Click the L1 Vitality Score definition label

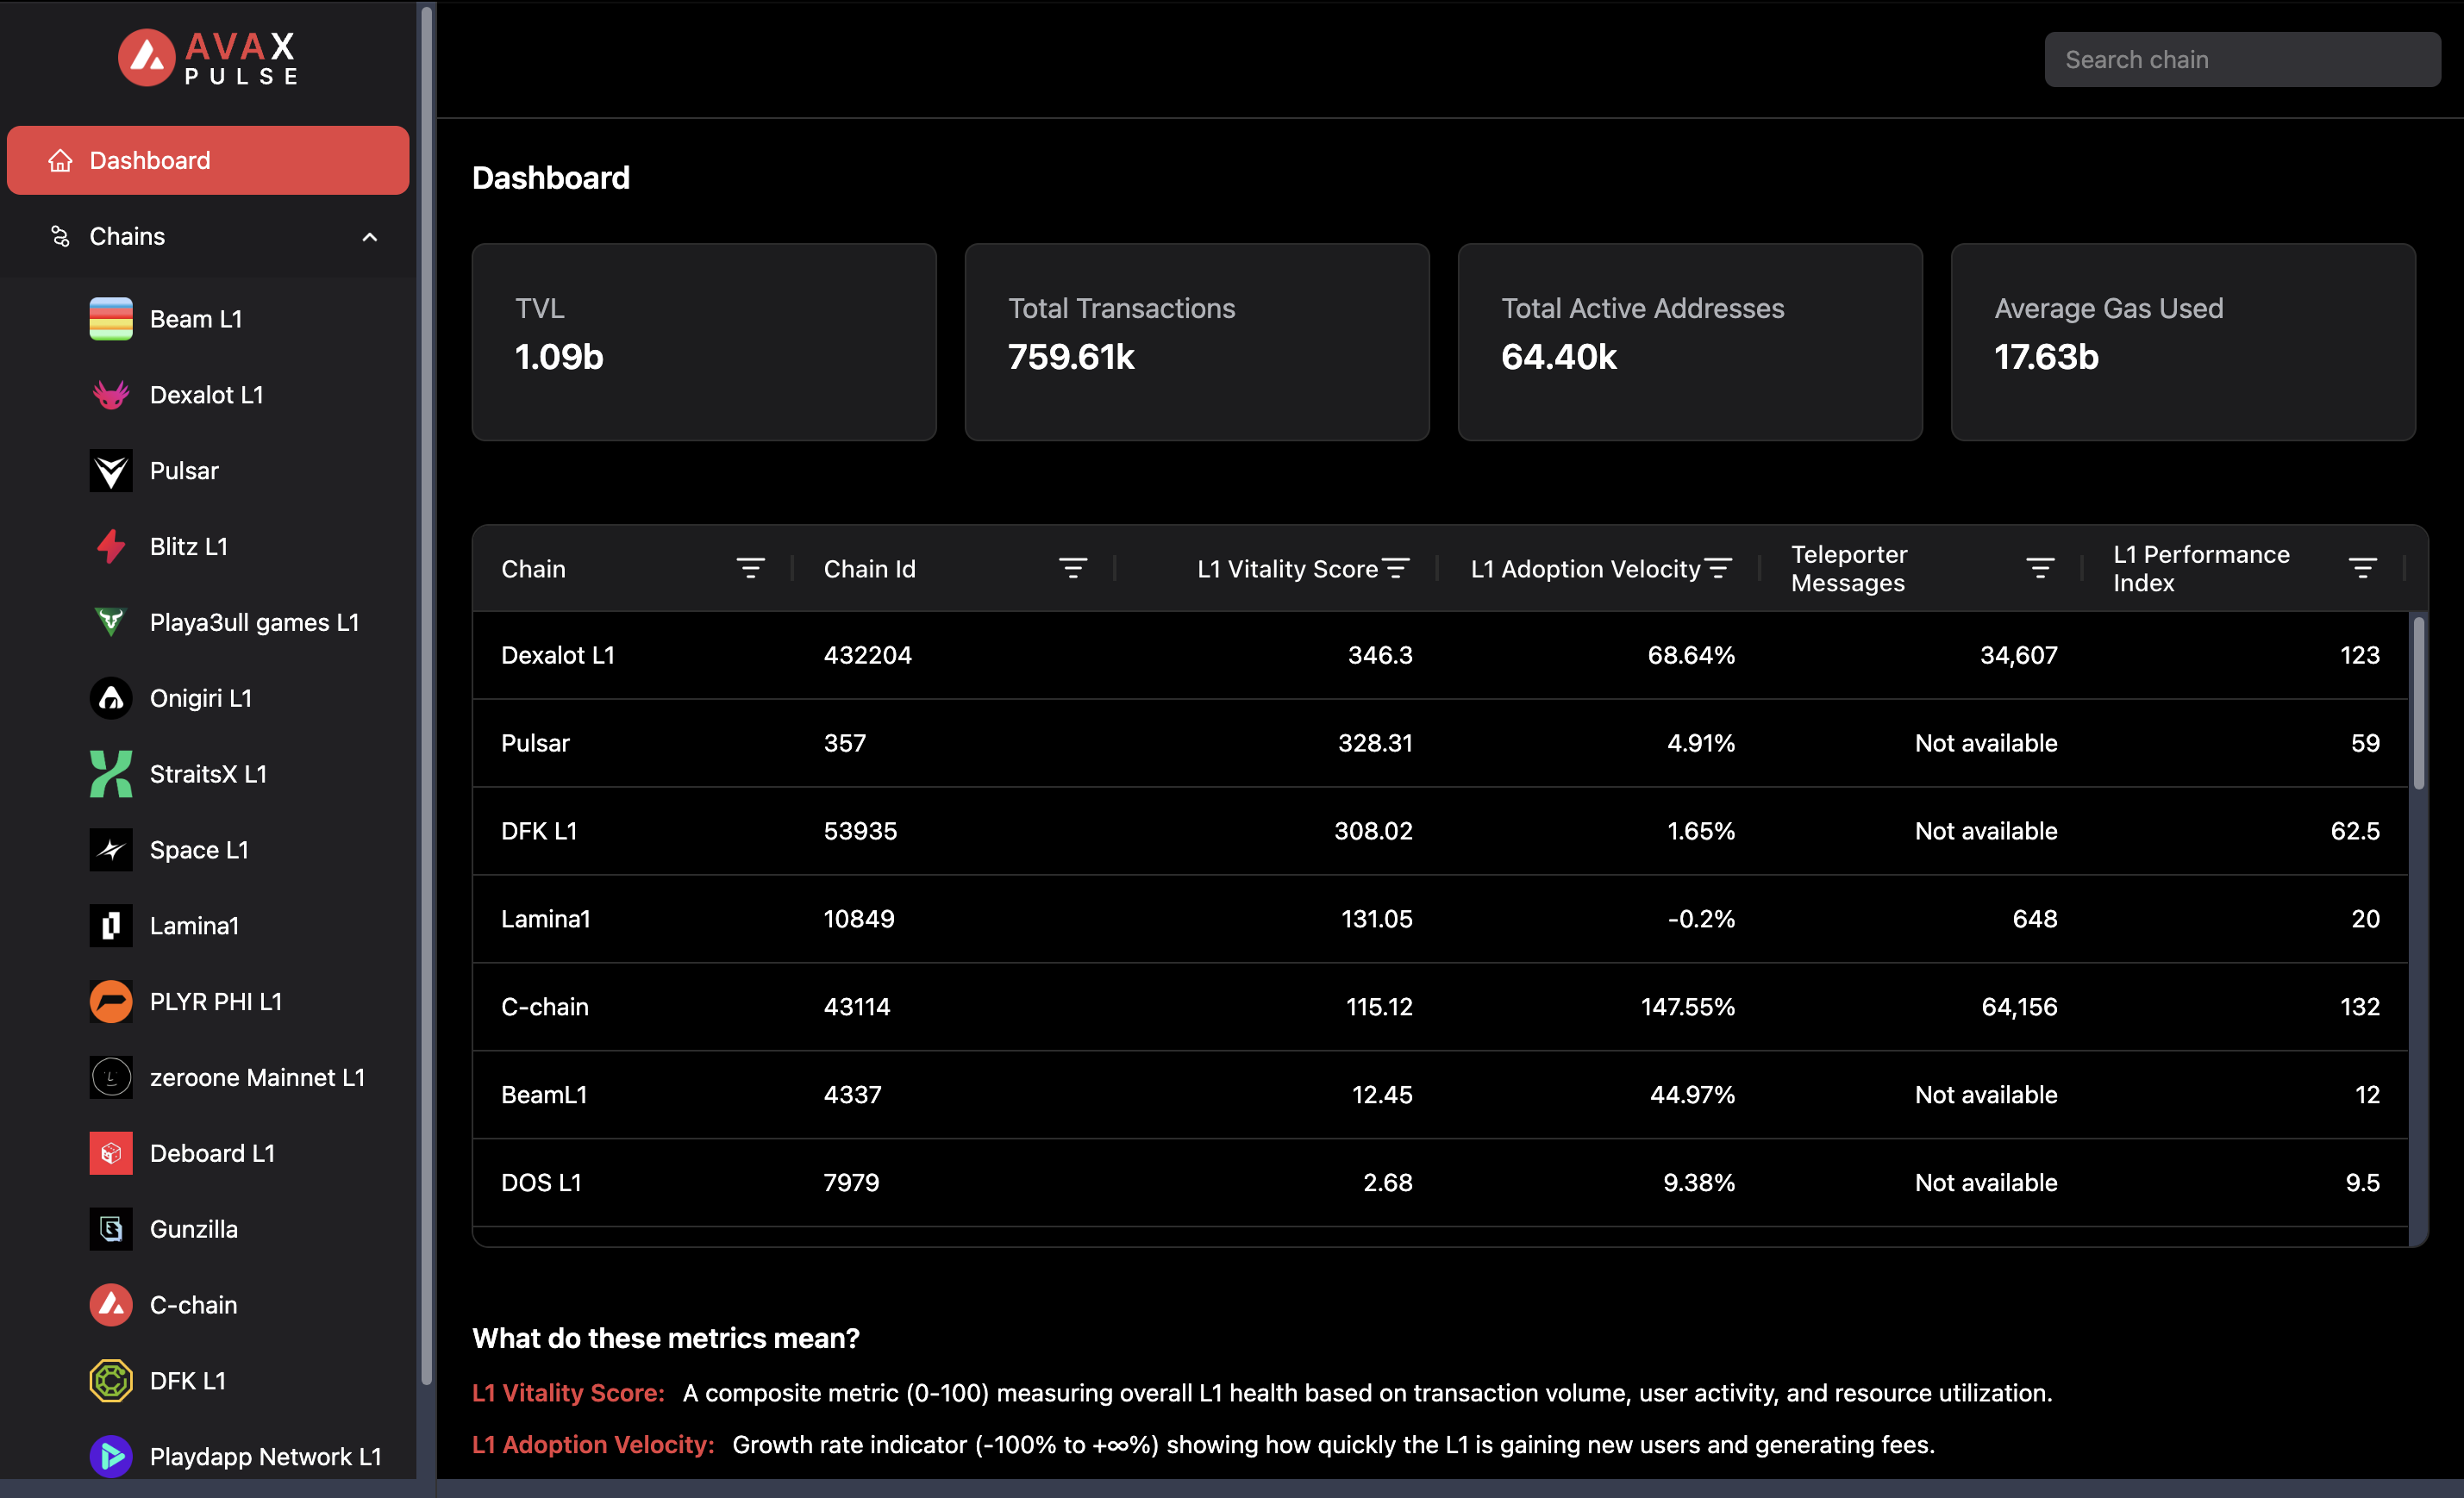[568, 1393]
